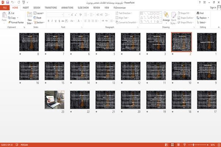Toggle text shadow button
This screenshot has height=147, width=221.
click(x=59, y=21)
